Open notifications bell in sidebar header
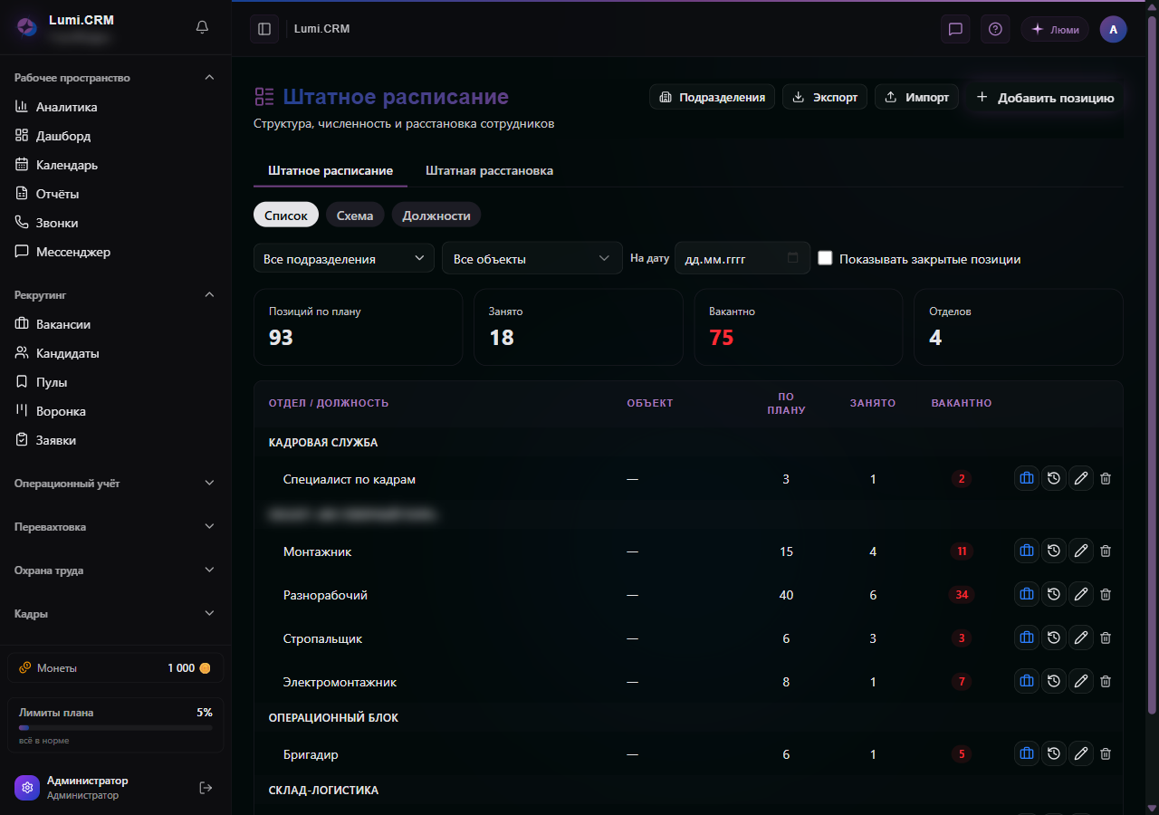 coord(202,27)
